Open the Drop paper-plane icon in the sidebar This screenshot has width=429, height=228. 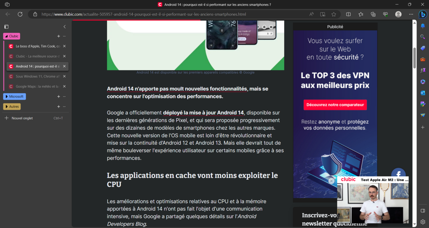[x=423, y=115]
